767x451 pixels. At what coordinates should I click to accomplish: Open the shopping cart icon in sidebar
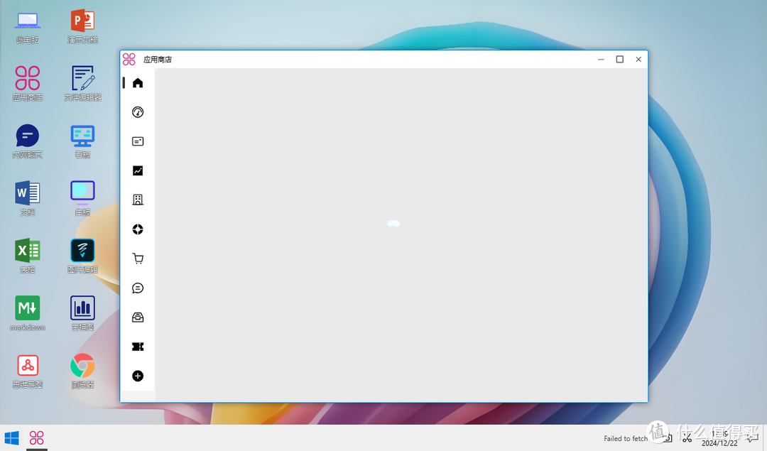138,259
